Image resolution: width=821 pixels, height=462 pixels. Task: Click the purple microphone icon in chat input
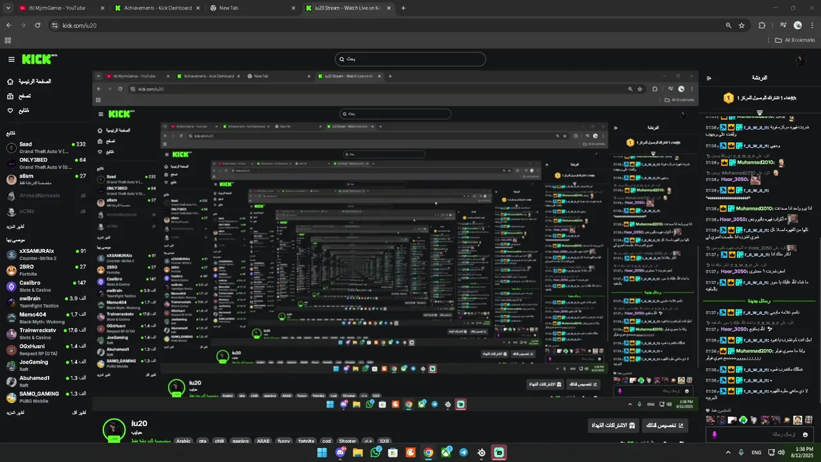point(714,435)
